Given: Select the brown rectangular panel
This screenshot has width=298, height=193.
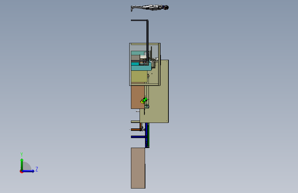Looking at the screenshot, I should (x=138, y=97).
